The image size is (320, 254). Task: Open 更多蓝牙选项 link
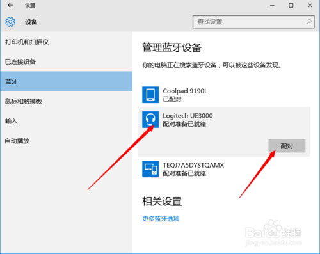tap(161, 219)
